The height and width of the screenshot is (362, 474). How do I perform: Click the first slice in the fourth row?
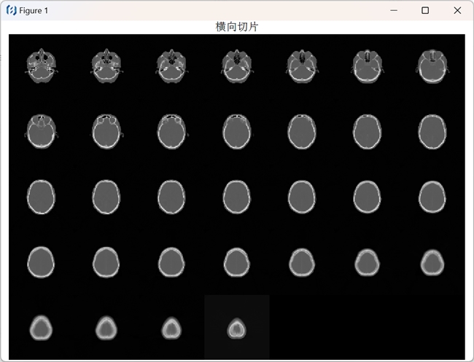click(41, 262)
